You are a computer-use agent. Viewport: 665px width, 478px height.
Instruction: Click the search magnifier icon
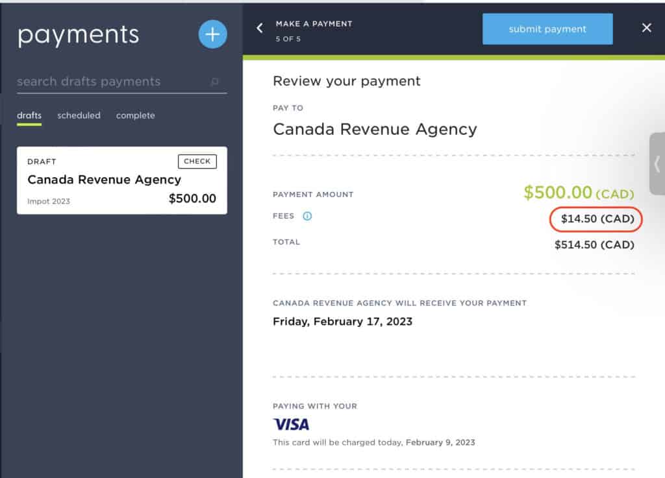[215, 82]
